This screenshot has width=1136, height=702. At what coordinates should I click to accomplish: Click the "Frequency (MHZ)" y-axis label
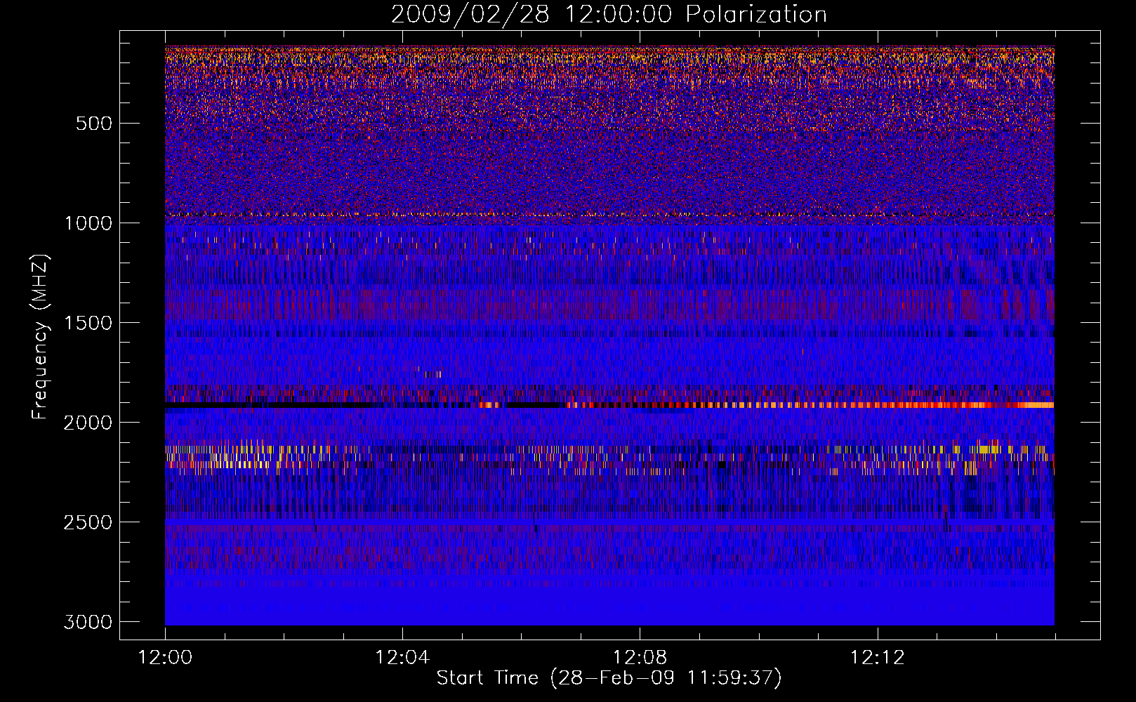point(41,337)
